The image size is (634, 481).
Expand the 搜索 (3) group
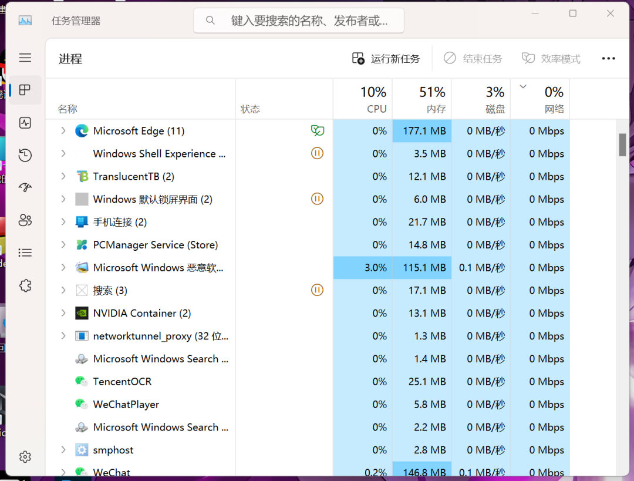tap(63, 290)
